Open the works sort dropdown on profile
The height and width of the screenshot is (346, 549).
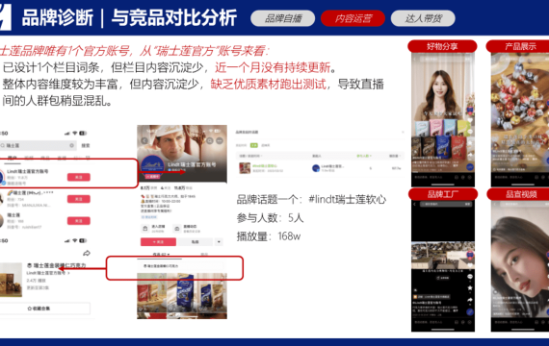click(x=161, y=255)
